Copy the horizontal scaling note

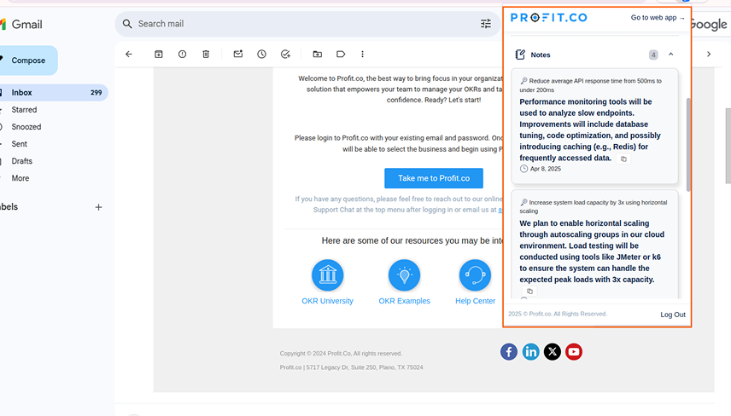pos(529,292)
